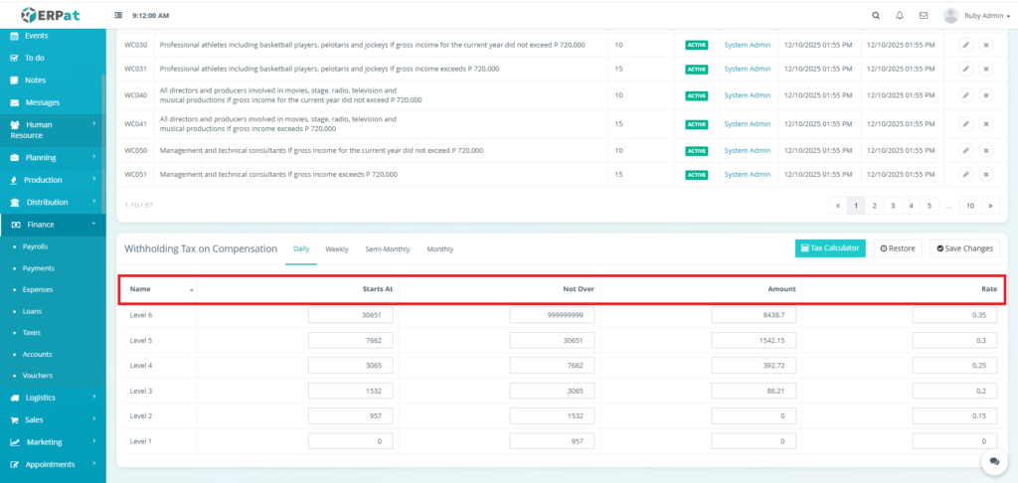Toggle the ACTIVE status badge for WC050
This screenshot has width=1018, height=483.
click(x=696, y=151)
